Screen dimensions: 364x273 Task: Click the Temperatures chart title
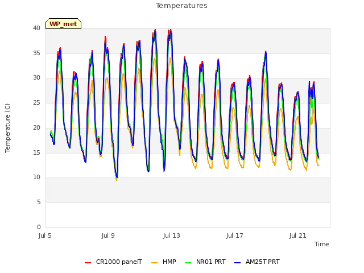coord(181,6)
